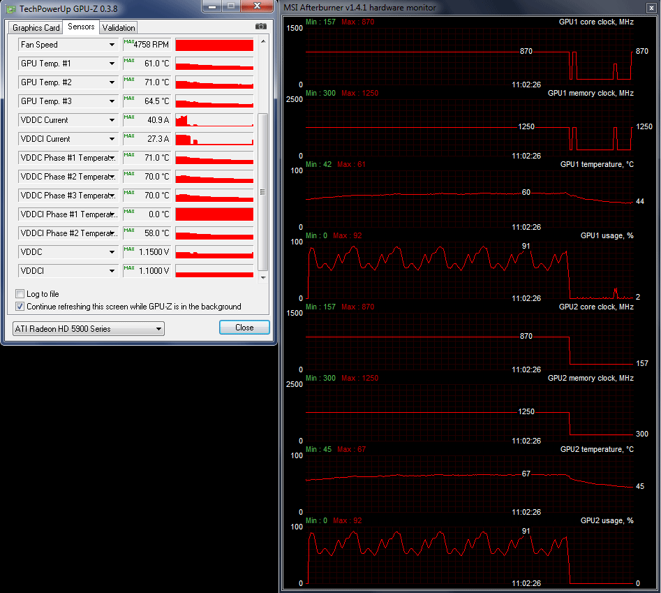661x593 pixels.
Task: Click the 1.1500 V VDDC value
Action: 154,252
